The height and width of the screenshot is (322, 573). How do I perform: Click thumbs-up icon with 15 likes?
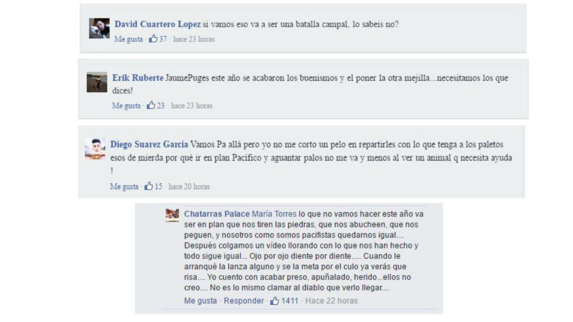click(148, 186)
